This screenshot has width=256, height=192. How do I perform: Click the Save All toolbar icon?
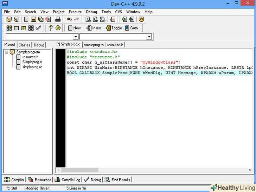40,19
